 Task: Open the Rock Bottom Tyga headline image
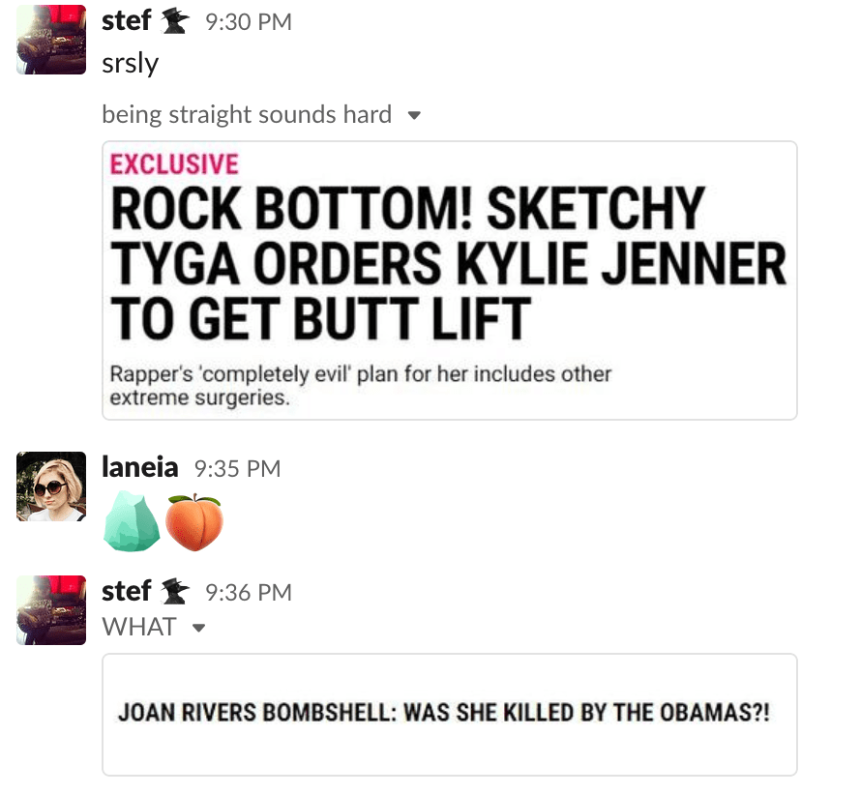(x=450, y=280)
